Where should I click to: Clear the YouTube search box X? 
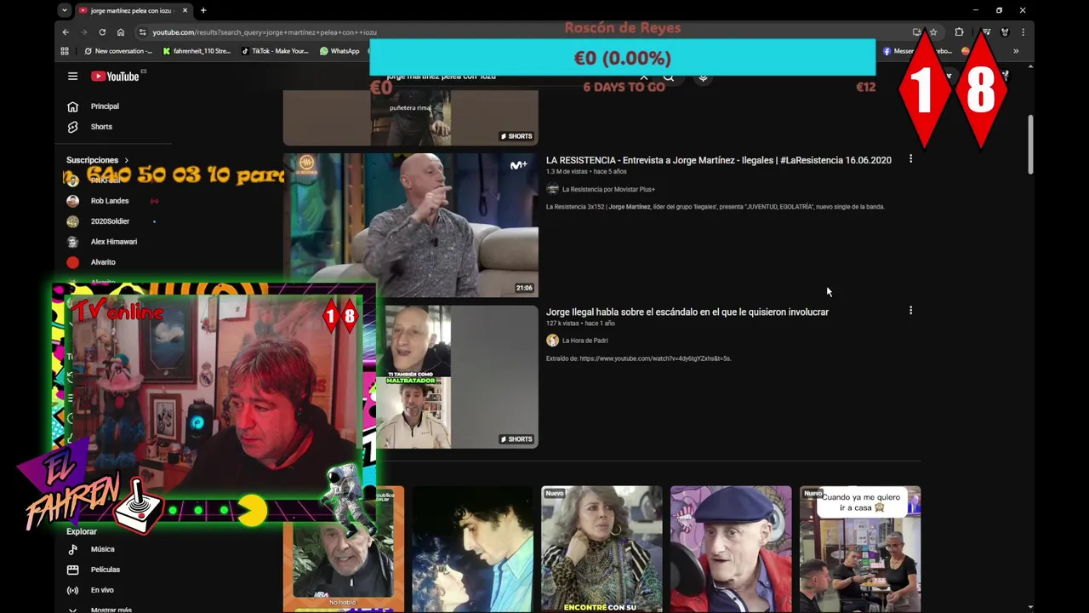pos(644,77)
